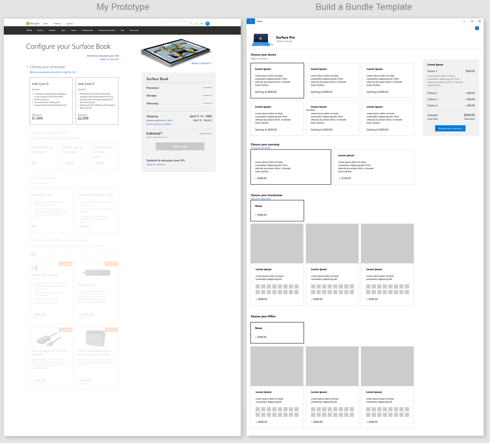The image size is (490, 443).
Task: Click the Review and checkout button
Action: [450, 128]
